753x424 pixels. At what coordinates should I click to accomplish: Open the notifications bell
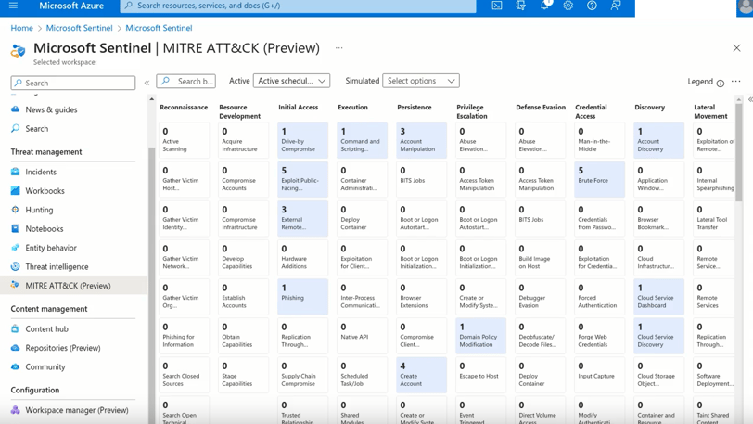tap(544, 6)
